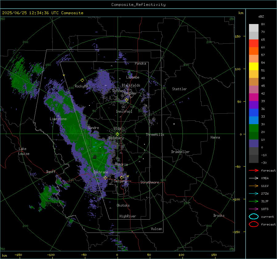The width and height of the screenshot is (277, 259).
Task: Click the Limestone label
Action: click(x=58, y=119)
